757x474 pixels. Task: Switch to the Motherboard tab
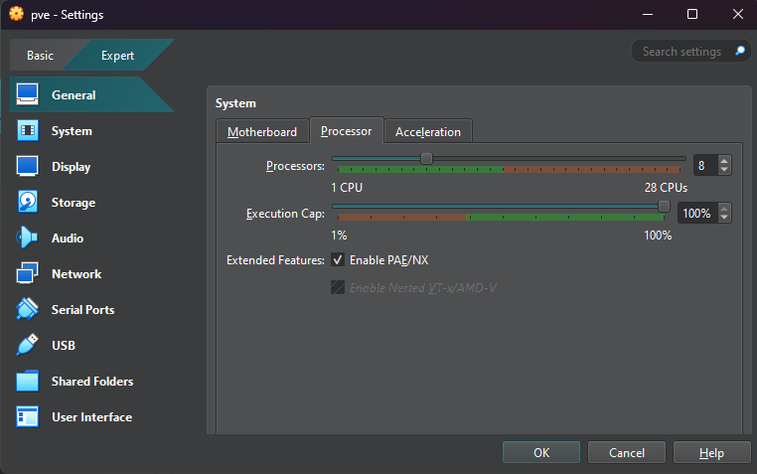pos(262,132)
